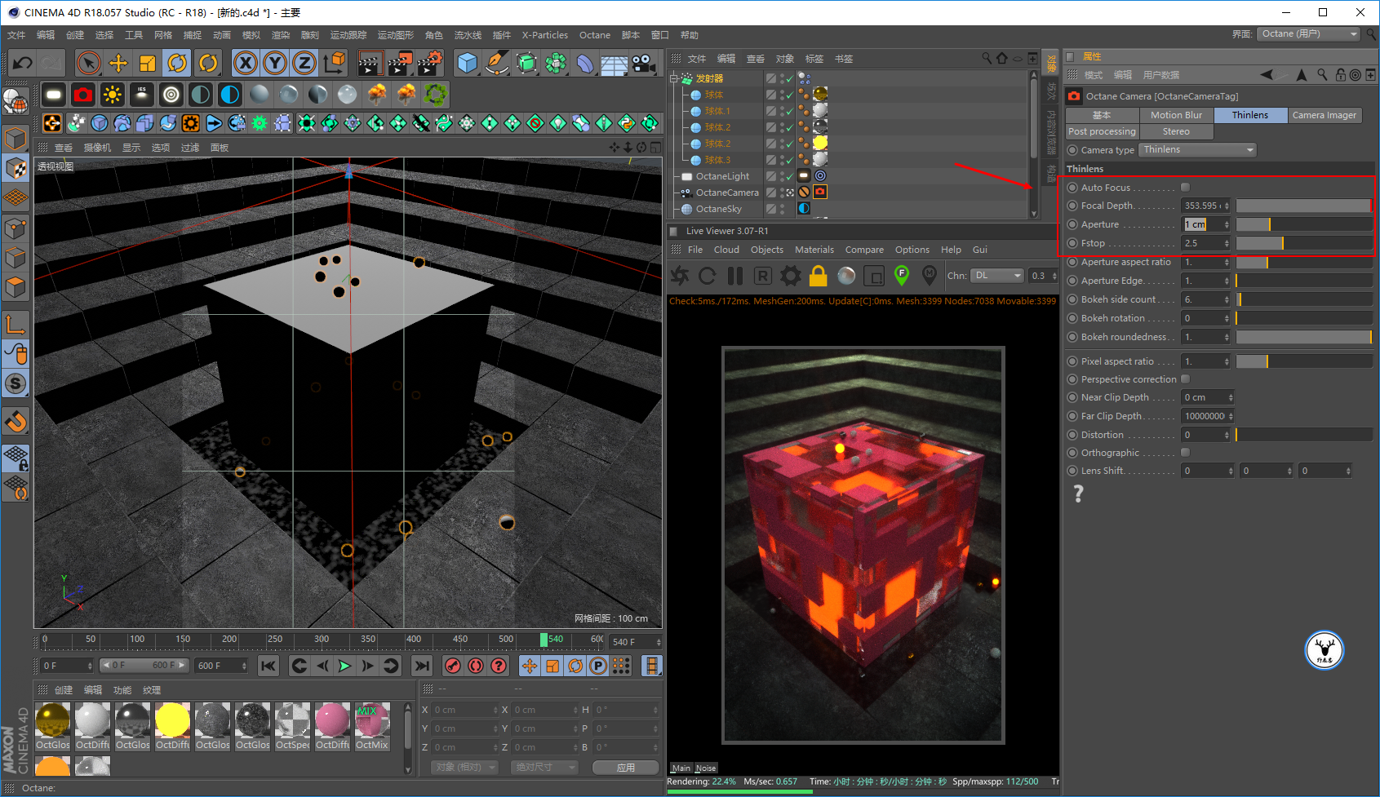Toggle the X axis lock
Screen dimensions: 1380x797
click(246, 63)
